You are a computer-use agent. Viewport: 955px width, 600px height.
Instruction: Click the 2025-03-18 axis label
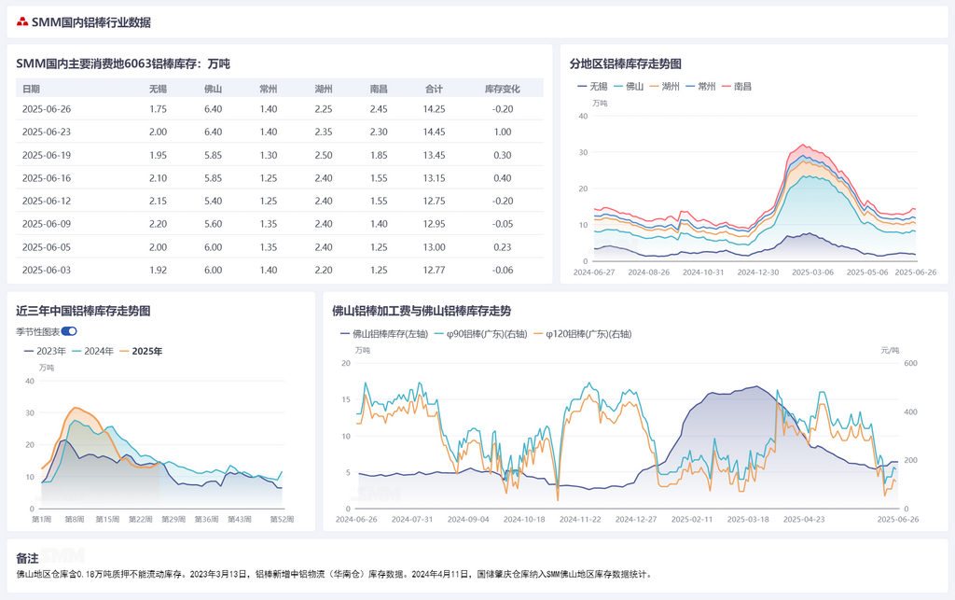[x=748, y=520]
